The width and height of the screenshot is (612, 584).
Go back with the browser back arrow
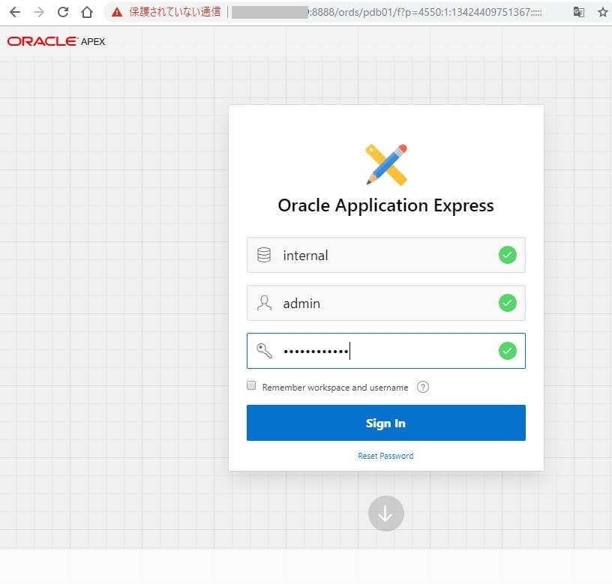click(15, 13)
